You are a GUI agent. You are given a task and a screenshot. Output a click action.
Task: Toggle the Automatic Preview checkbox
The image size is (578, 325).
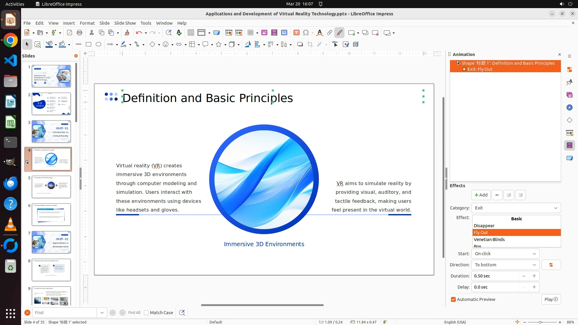tap(453, 299)
